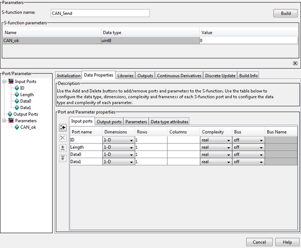
Task: Collapse the Parameters tree node
Action: (x=4, y=121)
